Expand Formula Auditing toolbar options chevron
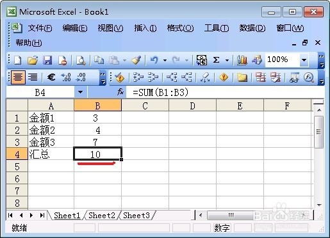The height and width of the screenshot is (238, 330). tap(321, 77)
